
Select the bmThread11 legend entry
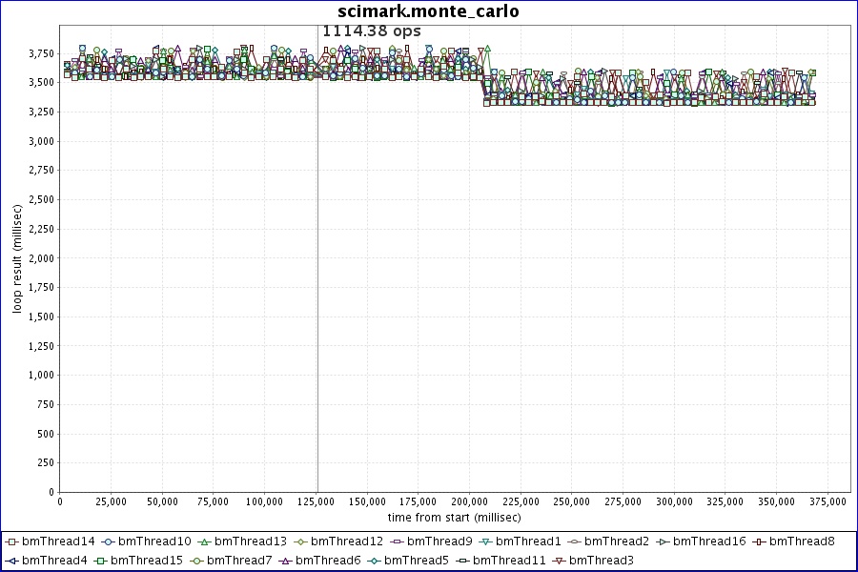pos(505,560)
